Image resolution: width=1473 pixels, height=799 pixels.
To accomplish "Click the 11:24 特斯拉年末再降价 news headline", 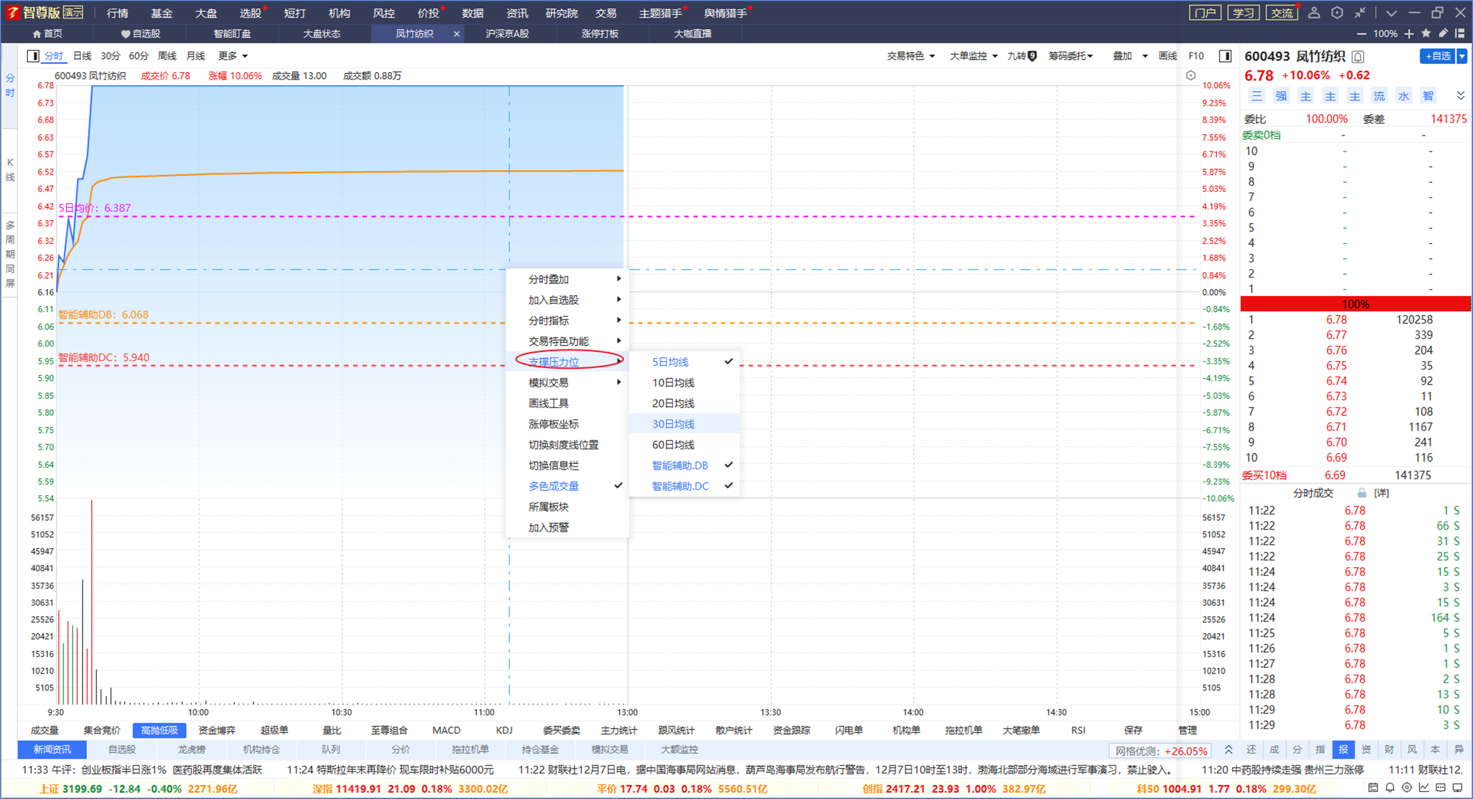I will point(390,770).
